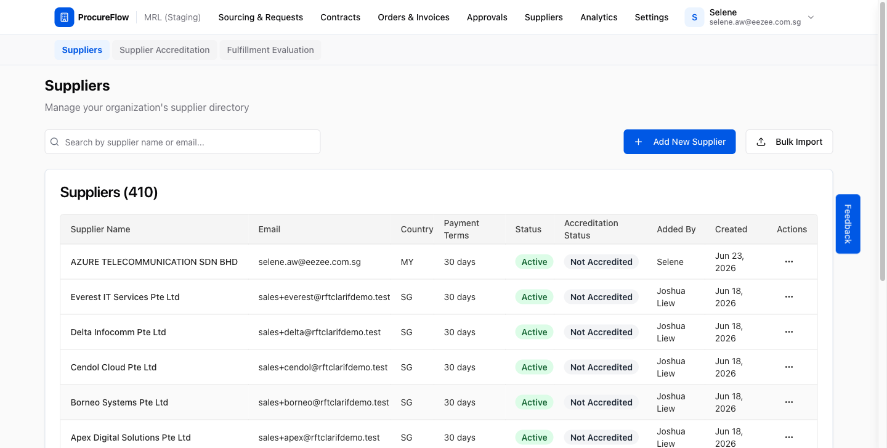This screenshot has height=448, width=887.
Task: Click Not Accredited badge in Cendol Cloud row
Action: [x=601, y=367]
